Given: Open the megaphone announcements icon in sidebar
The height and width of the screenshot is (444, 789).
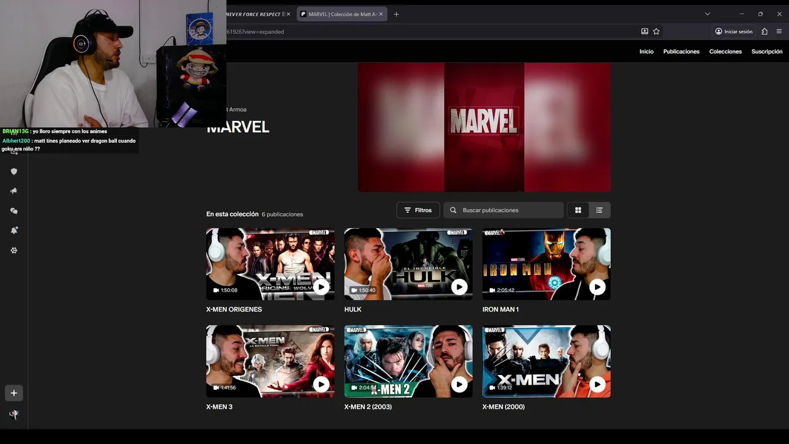Looking at the screenshot, I should [14, 191].
